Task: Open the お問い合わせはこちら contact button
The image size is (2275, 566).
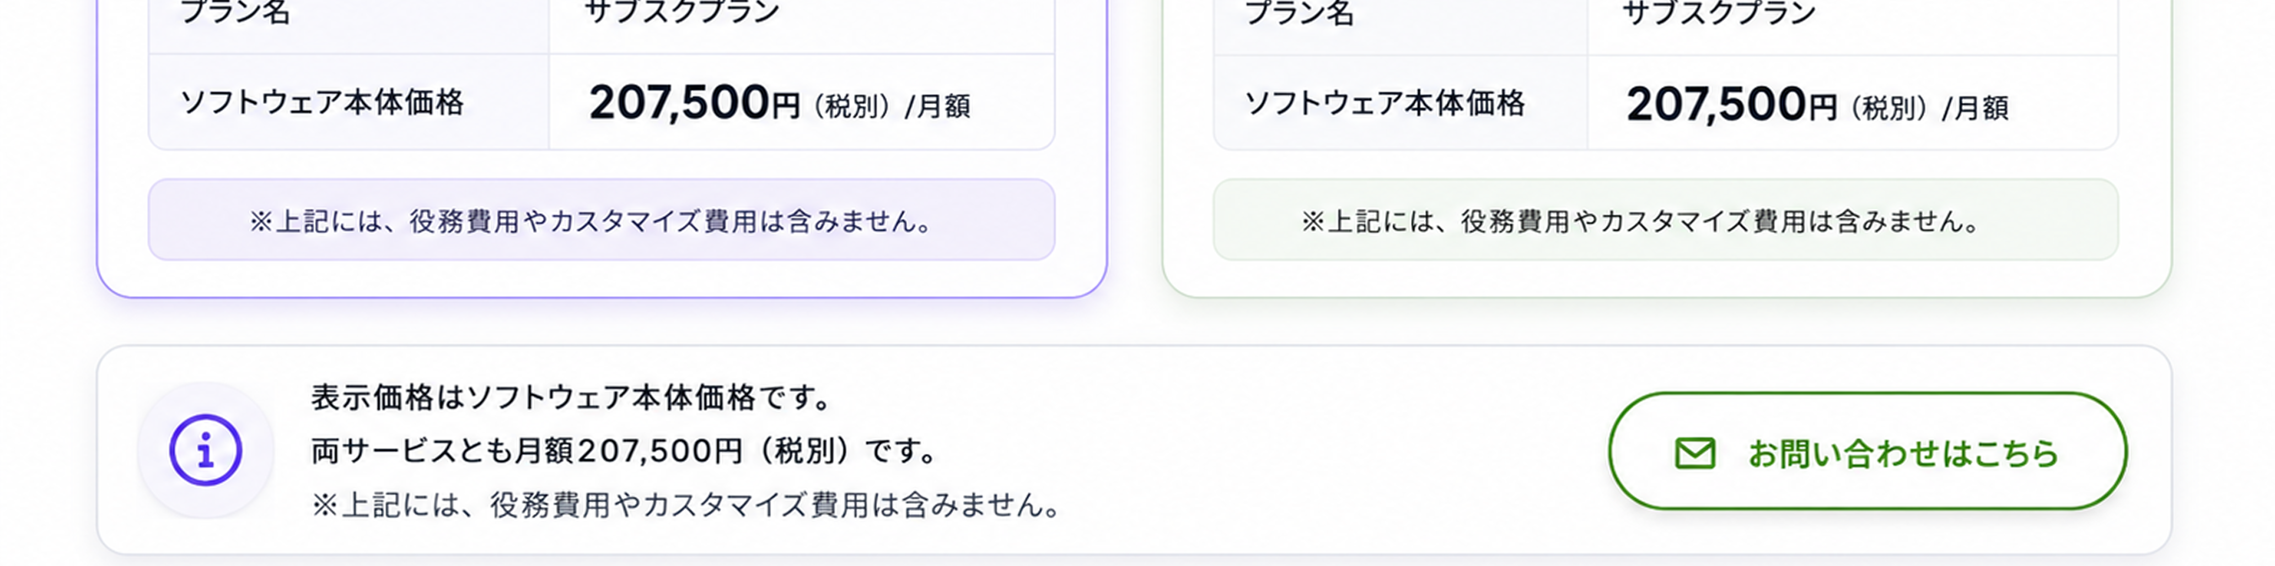Action: click(1867, 451)
